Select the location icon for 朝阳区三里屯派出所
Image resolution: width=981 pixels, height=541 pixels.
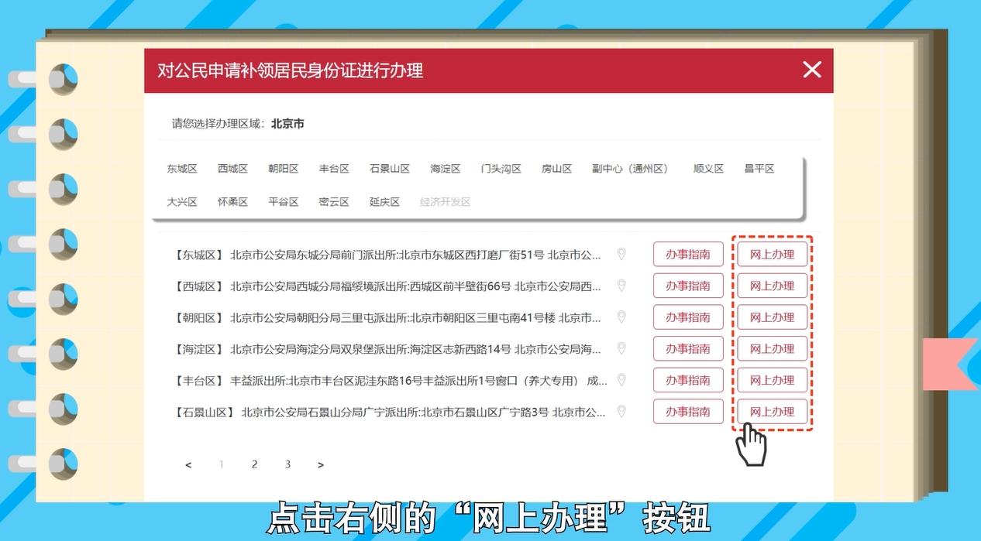[x=621, y=317]
